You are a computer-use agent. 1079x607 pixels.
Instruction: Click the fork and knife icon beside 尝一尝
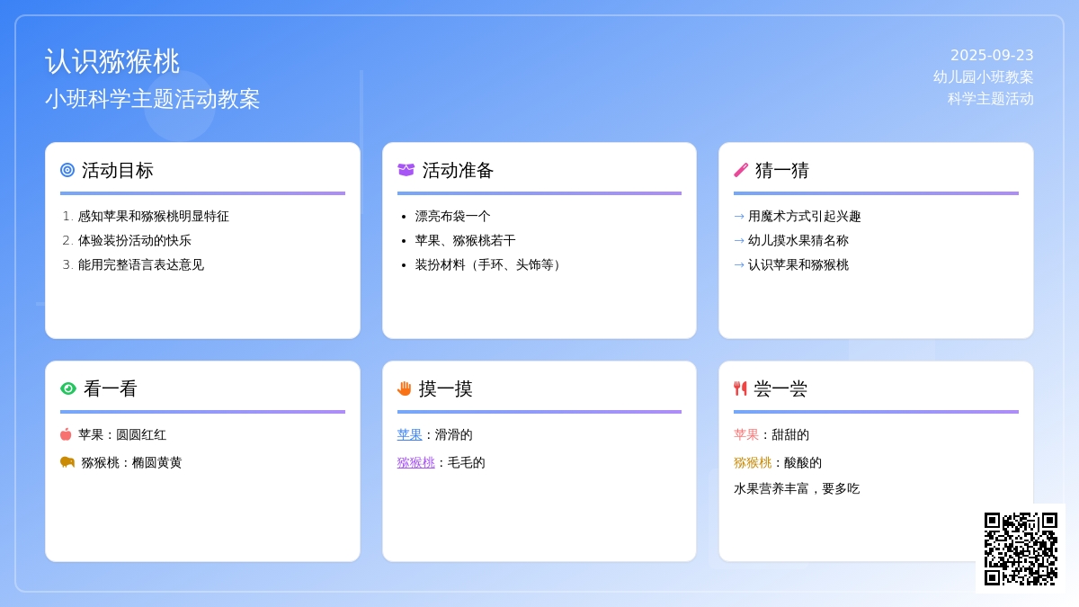(x=741, y=388)
